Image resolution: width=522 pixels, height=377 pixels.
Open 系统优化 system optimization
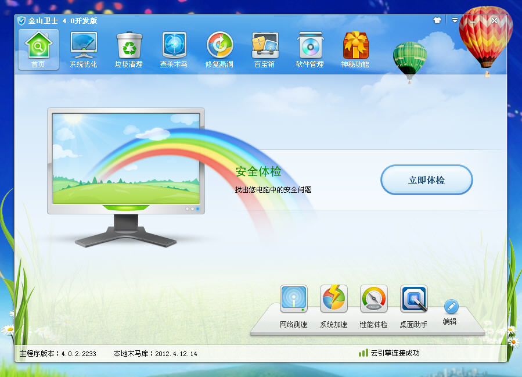point(83,49)
